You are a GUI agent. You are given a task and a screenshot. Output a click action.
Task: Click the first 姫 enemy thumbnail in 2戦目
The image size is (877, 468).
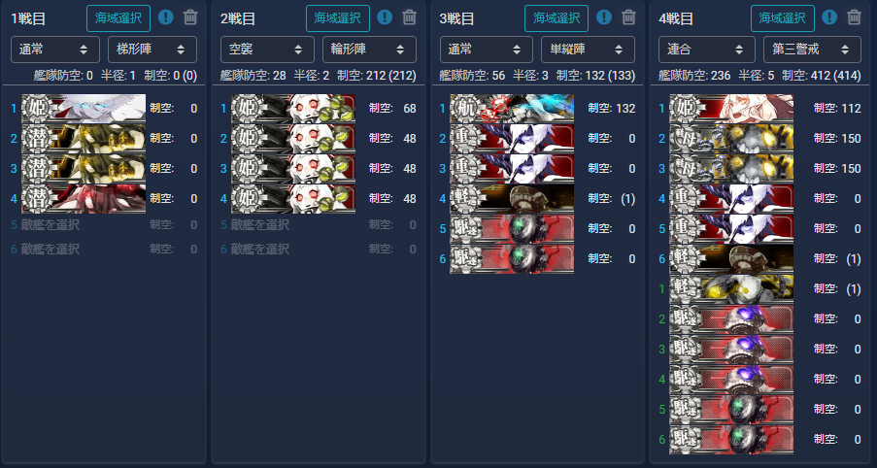(293, 109)
